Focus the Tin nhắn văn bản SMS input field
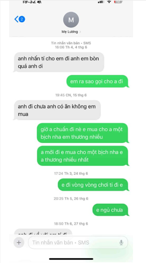The image size is (146, 263). (78, 242)
